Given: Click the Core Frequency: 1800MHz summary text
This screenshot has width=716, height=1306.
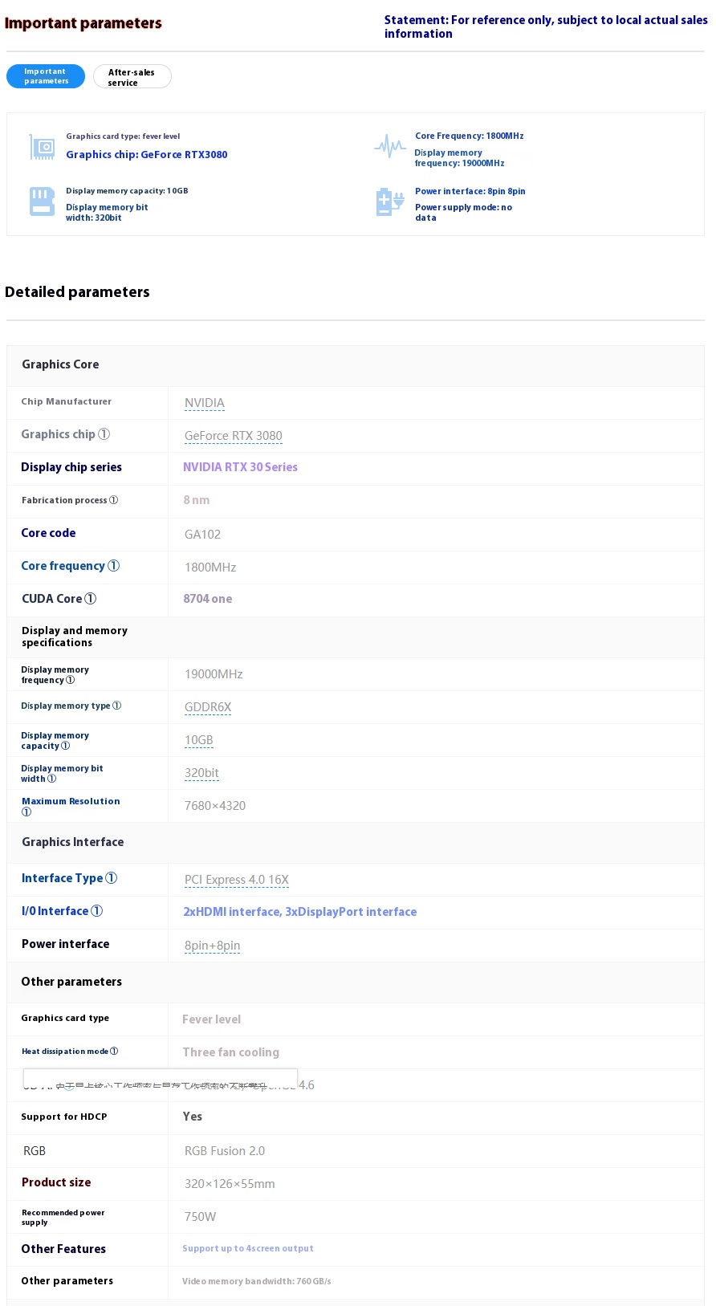Looking at the screenshot, I should tap(469, 136).
